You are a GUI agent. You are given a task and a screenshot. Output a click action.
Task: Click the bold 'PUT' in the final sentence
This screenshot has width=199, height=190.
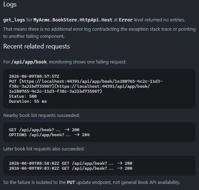point(71,183)
